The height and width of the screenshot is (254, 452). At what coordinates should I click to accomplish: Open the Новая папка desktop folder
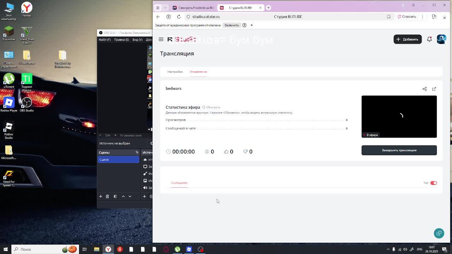(x=26, y=58)
